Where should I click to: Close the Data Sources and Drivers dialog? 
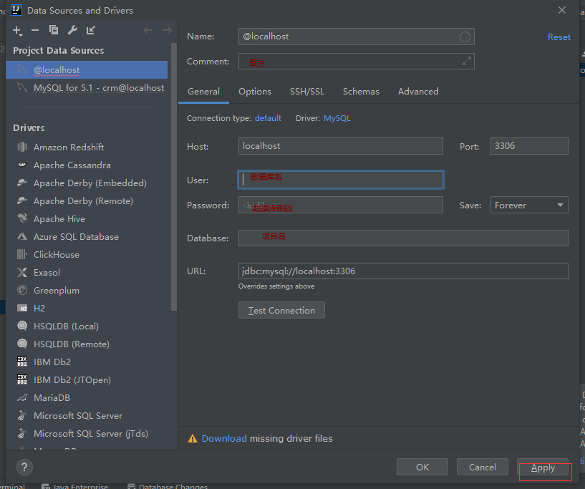point(562,10)
